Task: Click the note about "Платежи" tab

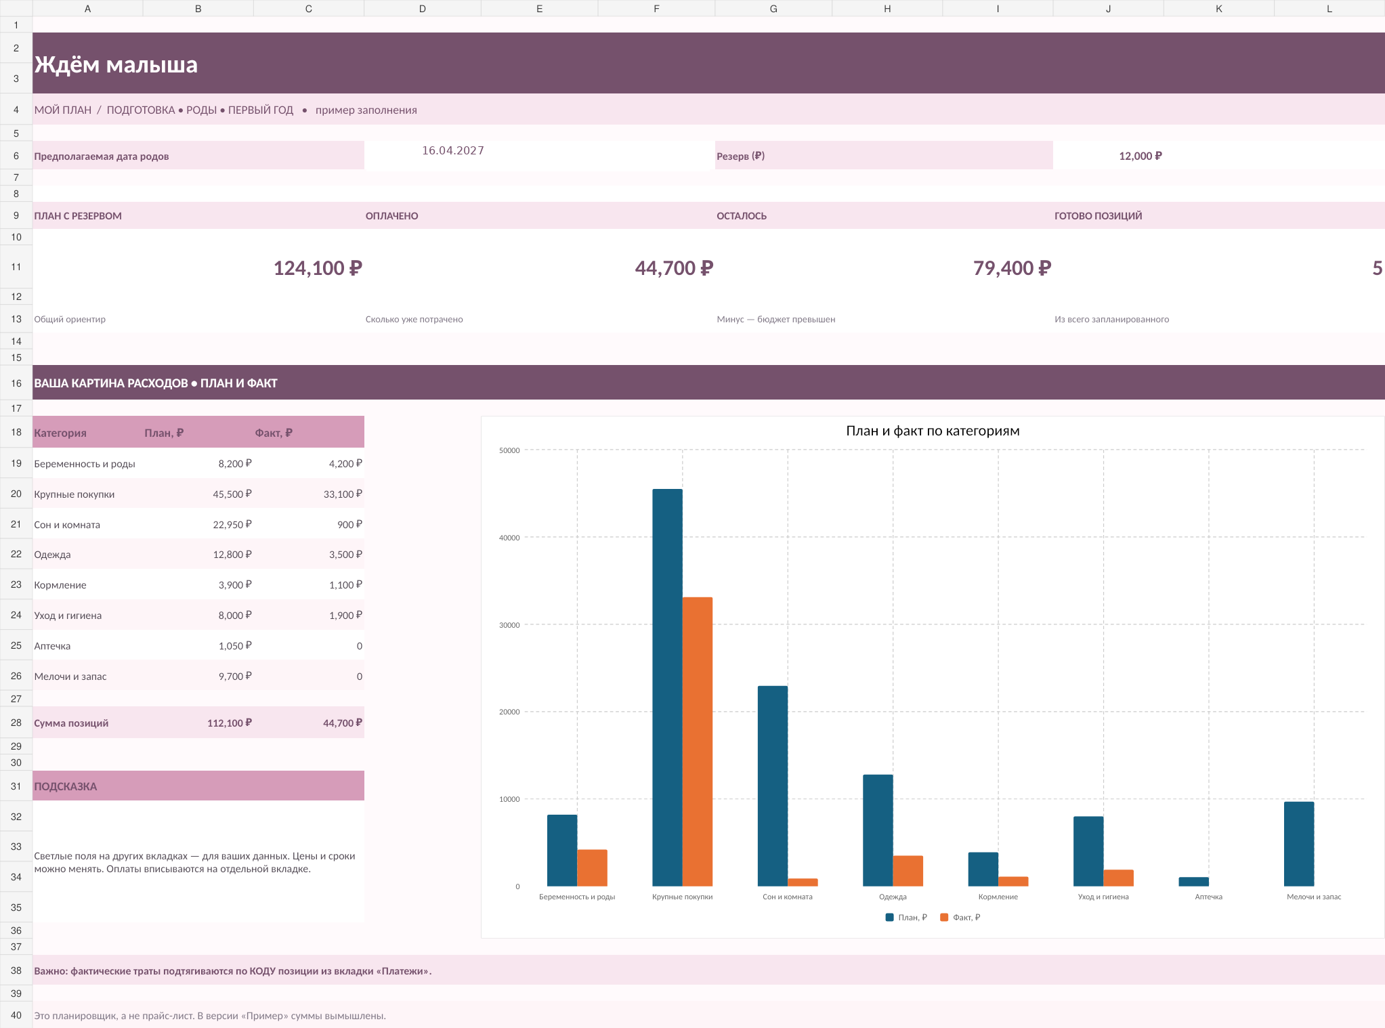Action: click(233, 971)
